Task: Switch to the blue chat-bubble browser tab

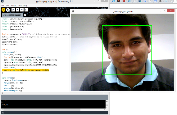Action: pyautogui.click(x=145, y=1)
